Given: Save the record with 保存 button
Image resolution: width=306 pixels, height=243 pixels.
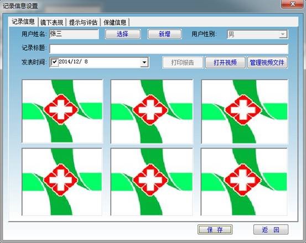Looking at the screenshot, I should (215, 230).
